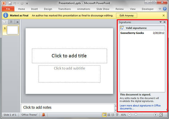
Task: Open the Review tab
Action: point(120,9)
